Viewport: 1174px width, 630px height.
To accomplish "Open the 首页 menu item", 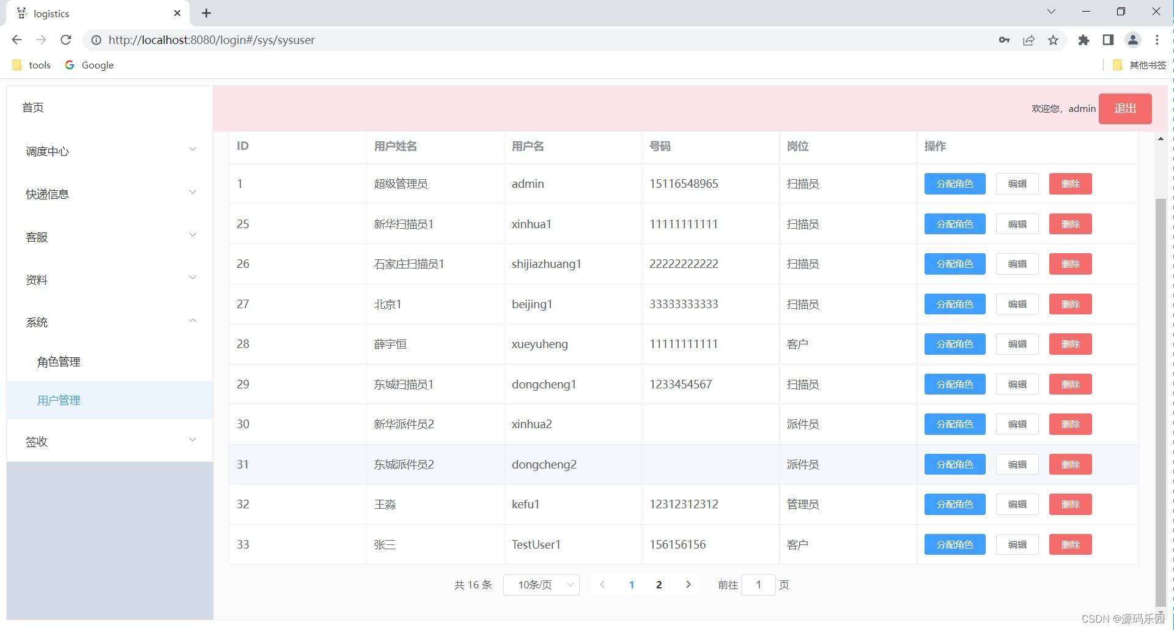I will [110, 108].
